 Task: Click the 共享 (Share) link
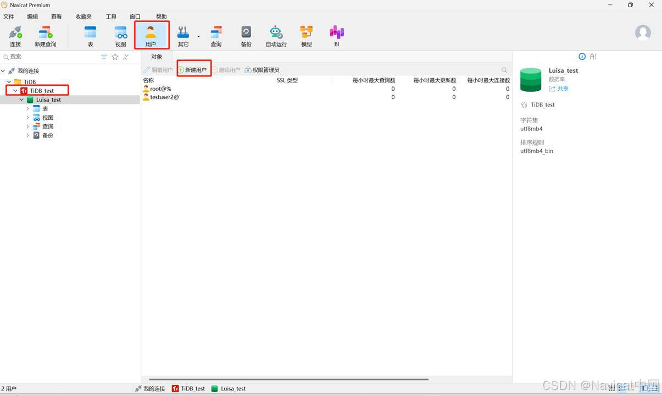(x=559, y=89)
